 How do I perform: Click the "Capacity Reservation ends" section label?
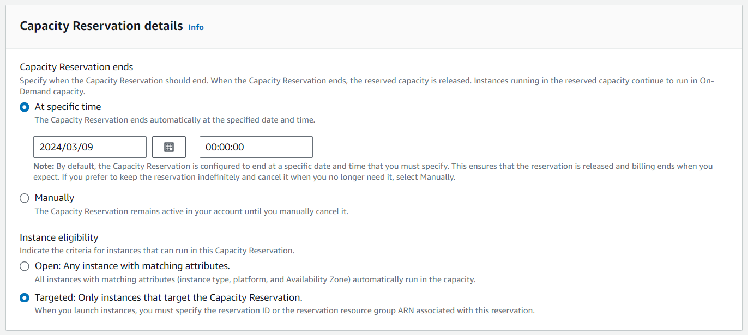pos(76,67)
